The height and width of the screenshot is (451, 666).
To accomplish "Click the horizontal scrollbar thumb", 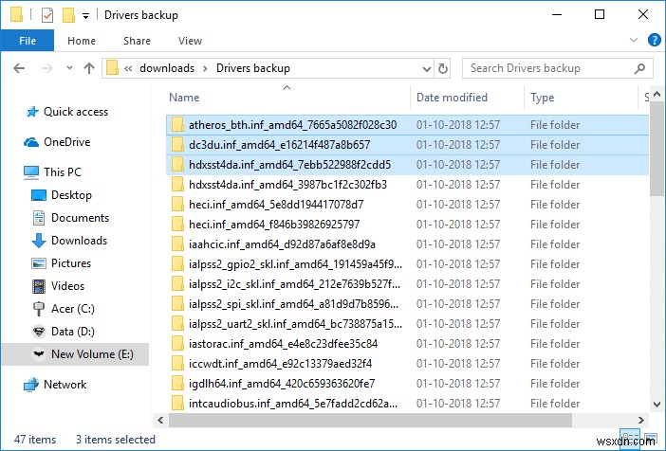I will (x=371, y=420).
